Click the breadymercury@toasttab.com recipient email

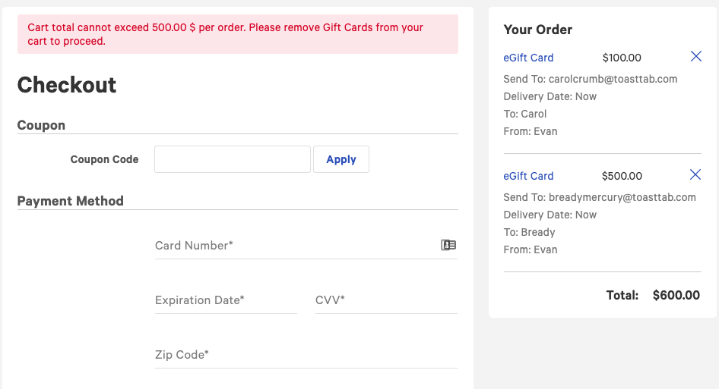pyautogui.click(x=622, y=197)
